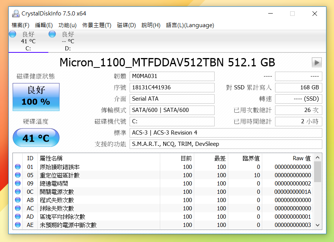
Task: Maximize the CrystalDiskInfo window
Action: pyautogui.click(x=292, y=14)
